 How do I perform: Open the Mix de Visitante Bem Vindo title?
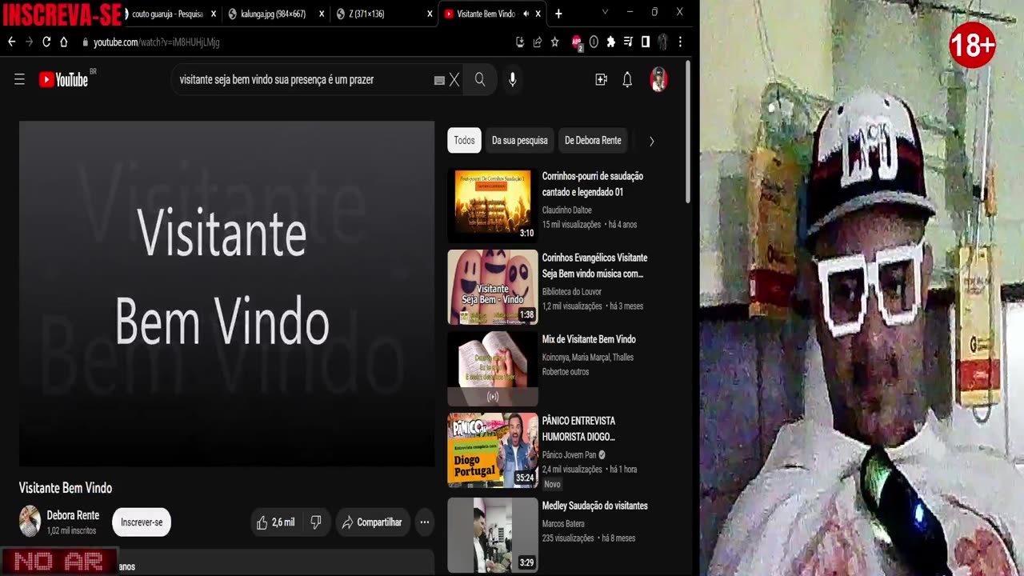(589, 339)
